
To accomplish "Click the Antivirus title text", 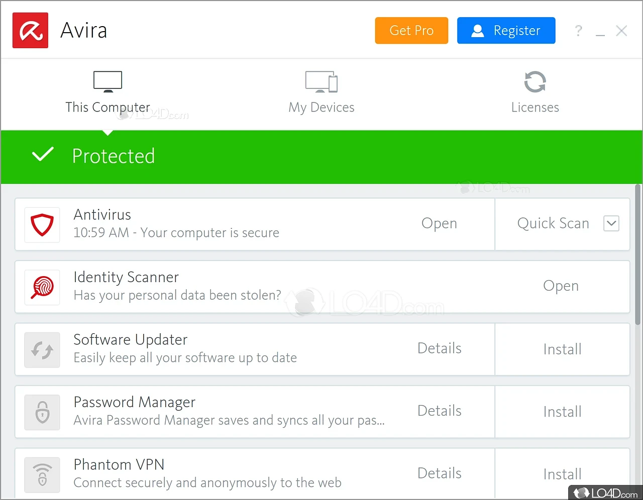I will click(x=102, y=215).
